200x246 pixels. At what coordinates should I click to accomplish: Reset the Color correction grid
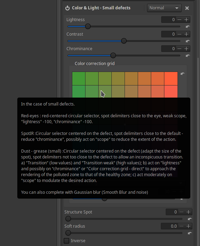point(182,74)
